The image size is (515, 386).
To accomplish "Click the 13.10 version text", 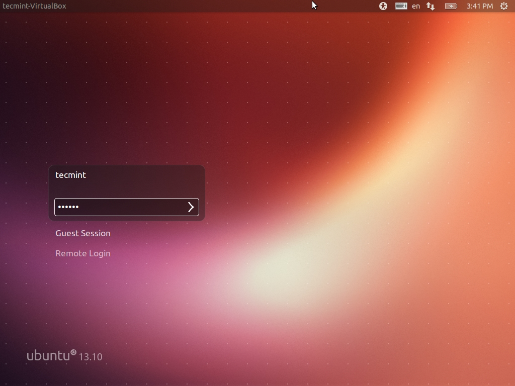I will point(91,357).
